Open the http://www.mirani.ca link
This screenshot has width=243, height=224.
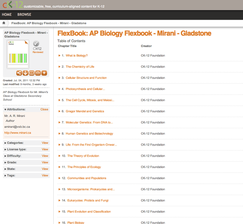point(18,133)
